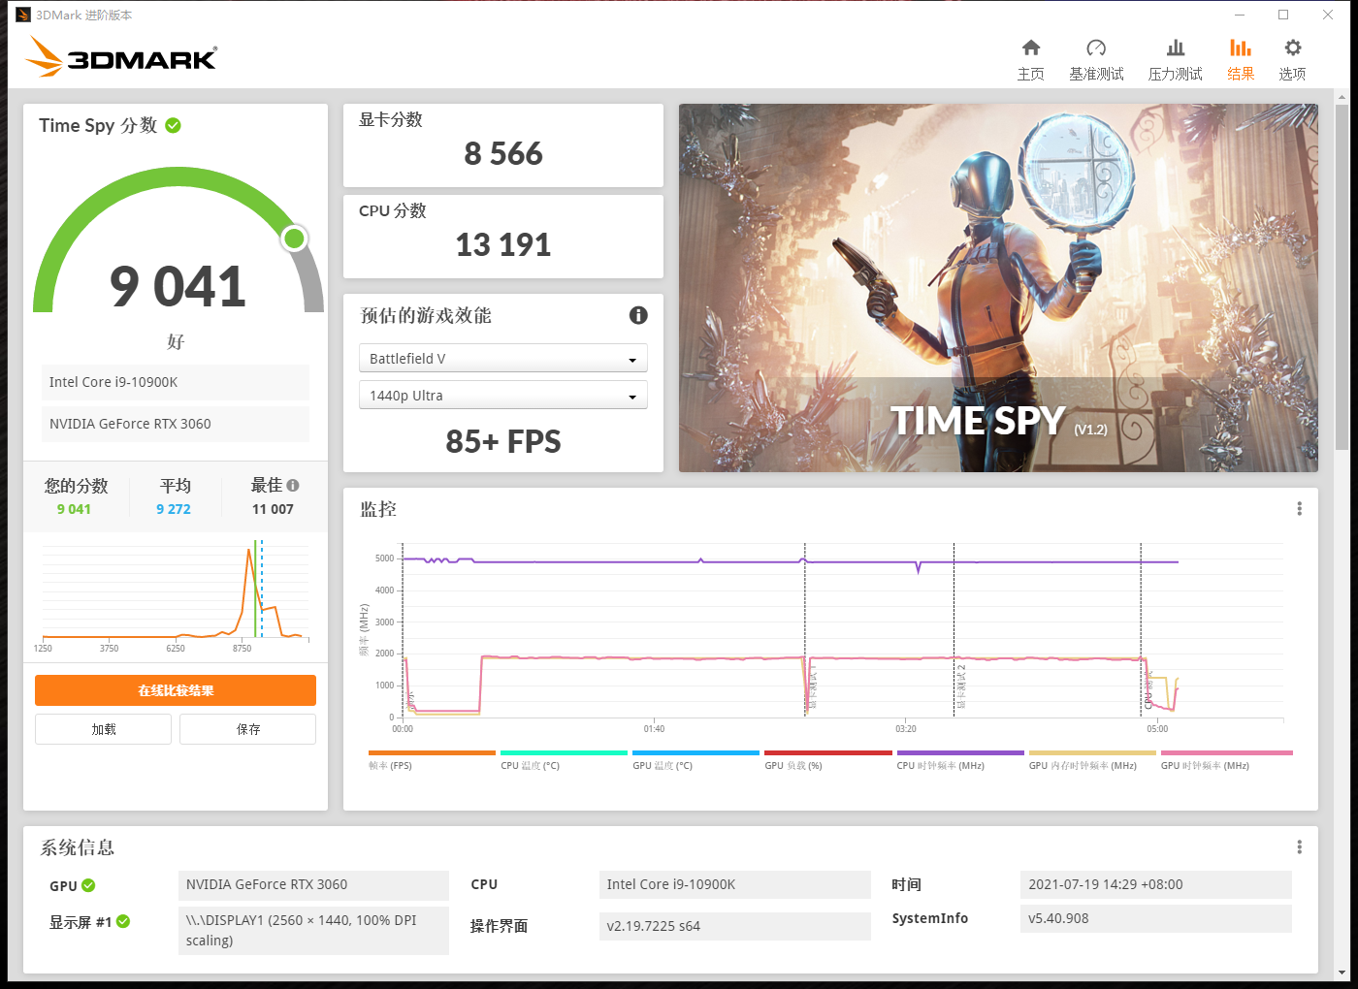Click the yellow GPU 内存时钟频率 legend swatch
The image size is (1358, 989).
click(1092, 752)
